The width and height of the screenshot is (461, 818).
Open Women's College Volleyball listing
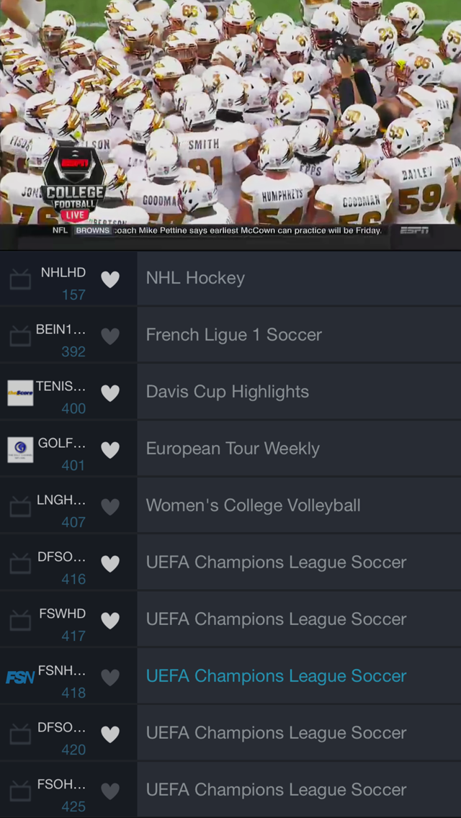click(x=298, y=506)
